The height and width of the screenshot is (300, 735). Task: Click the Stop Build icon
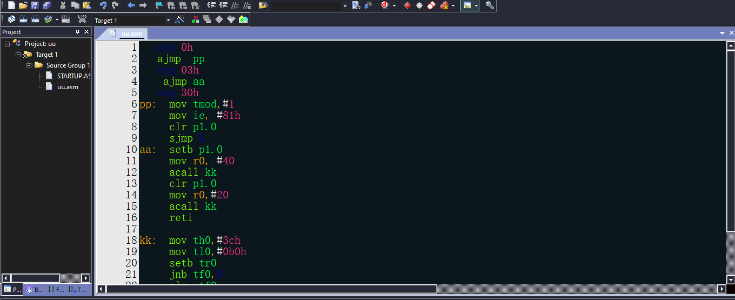point(66,19)
